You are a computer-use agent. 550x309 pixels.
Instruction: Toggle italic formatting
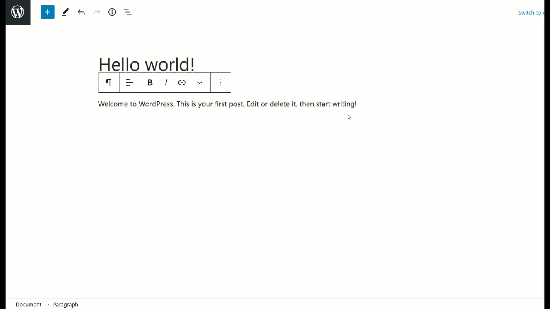tap(166, 83)
